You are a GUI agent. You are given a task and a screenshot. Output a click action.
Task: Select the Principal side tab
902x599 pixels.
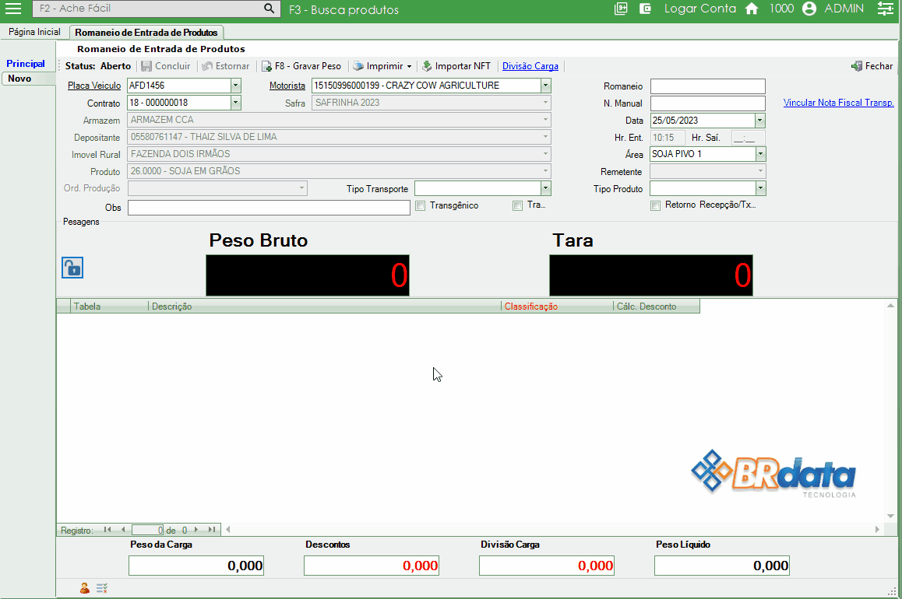click(x=26, y=64)
